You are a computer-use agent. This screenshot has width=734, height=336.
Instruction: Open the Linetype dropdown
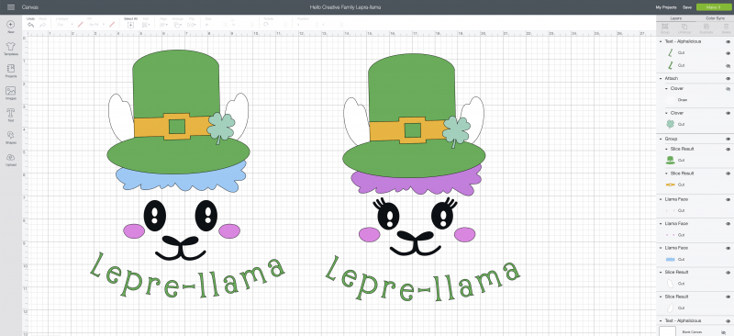[65, 25]
